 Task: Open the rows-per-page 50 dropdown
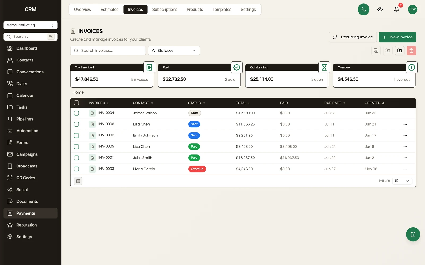402,181
